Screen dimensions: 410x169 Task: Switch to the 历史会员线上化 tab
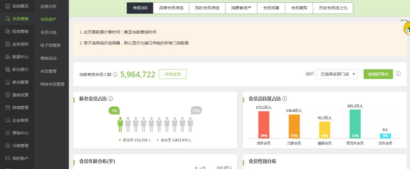pyautogui.click(x=333, y=8)
